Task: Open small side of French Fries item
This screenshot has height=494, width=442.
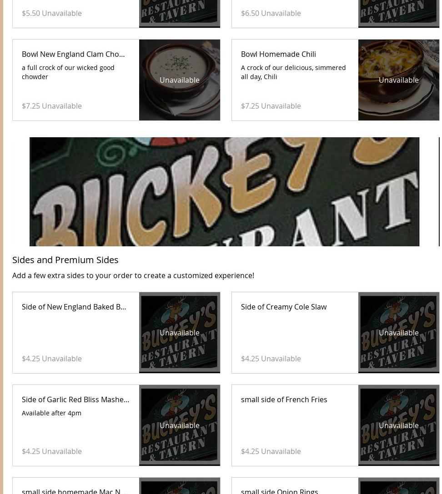Action: click(x=336, y=425)
